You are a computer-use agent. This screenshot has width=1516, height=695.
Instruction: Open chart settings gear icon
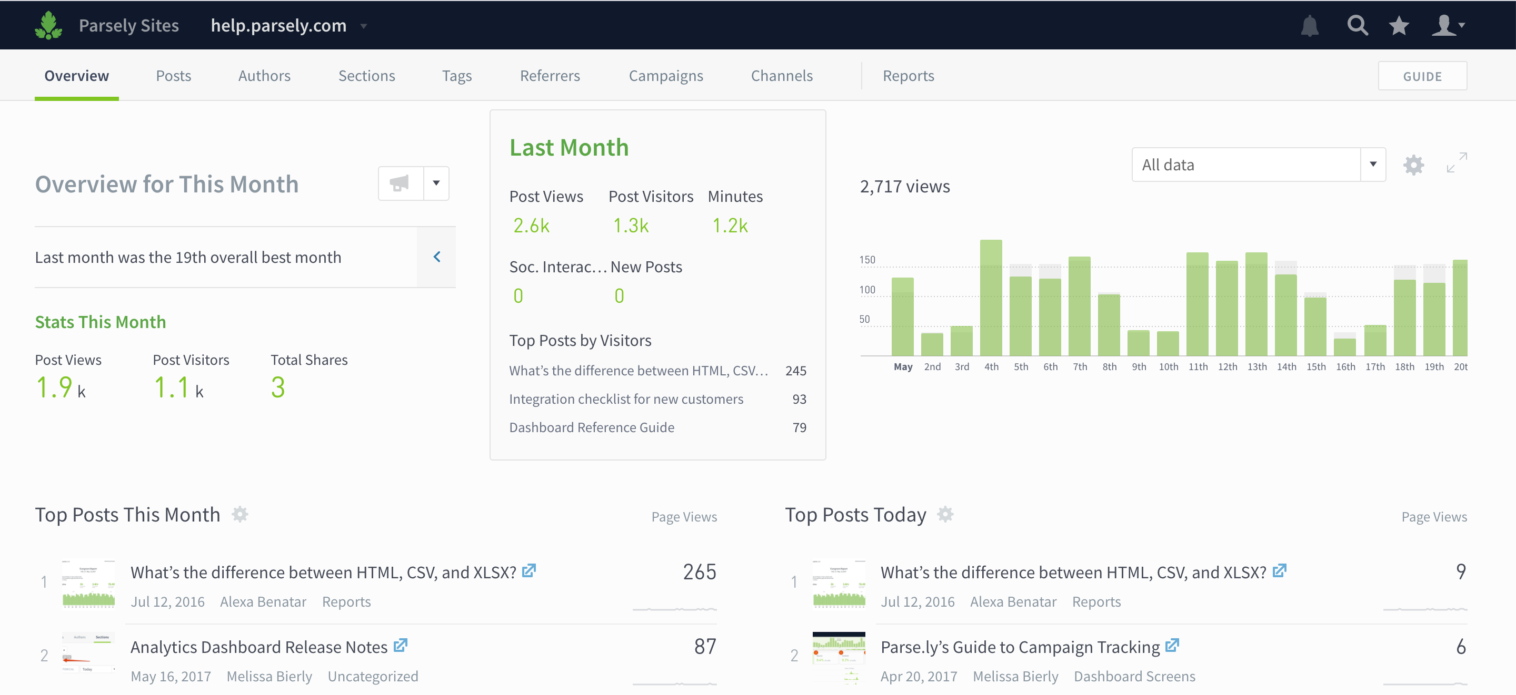pos(1413,165)
